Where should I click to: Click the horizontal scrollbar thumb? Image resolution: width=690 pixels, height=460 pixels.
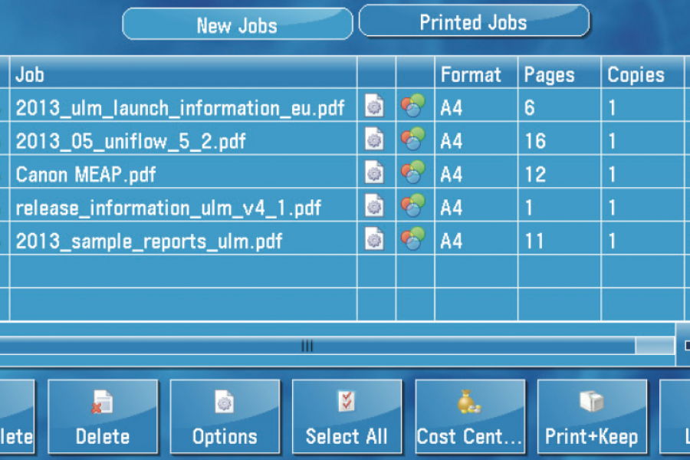[307, 347]
